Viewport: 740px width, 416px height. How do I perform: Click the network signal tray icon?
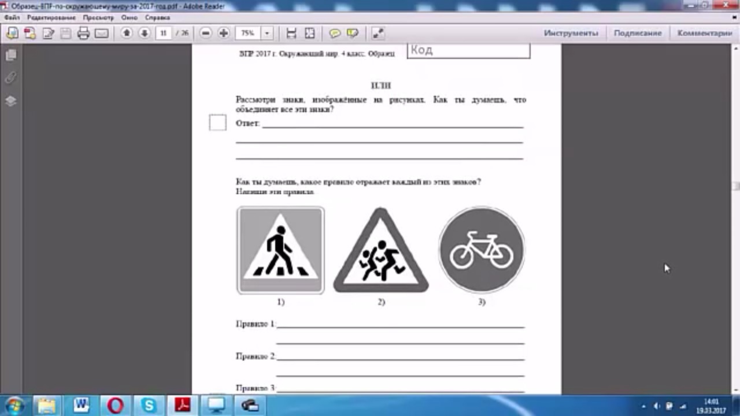pos(682,406)
